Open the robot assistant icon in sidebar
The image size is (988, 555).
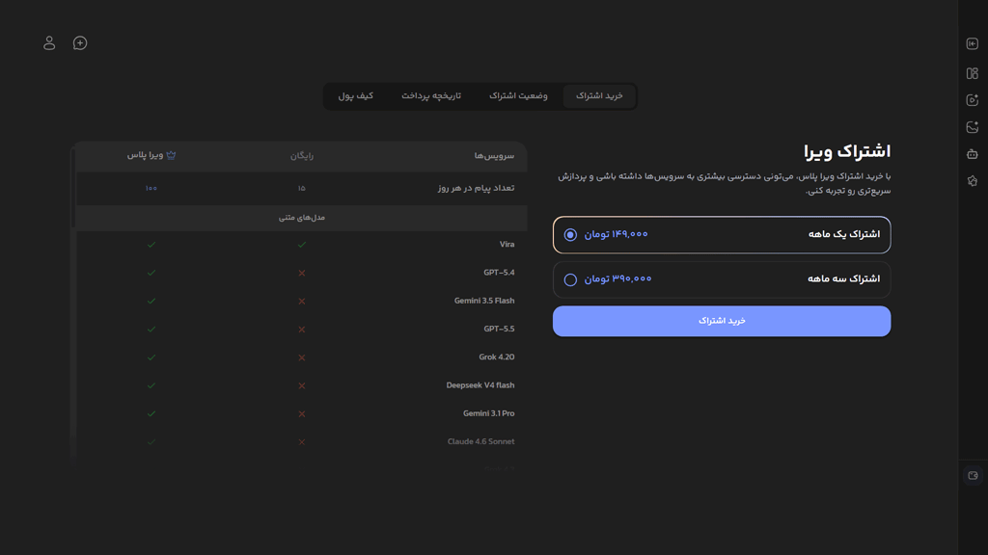[973, 154]
